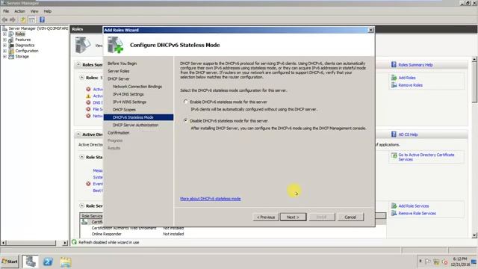Click the Add Roles Wizard server icon
Viewport: 478px width, 269px height.
[116, 45]
